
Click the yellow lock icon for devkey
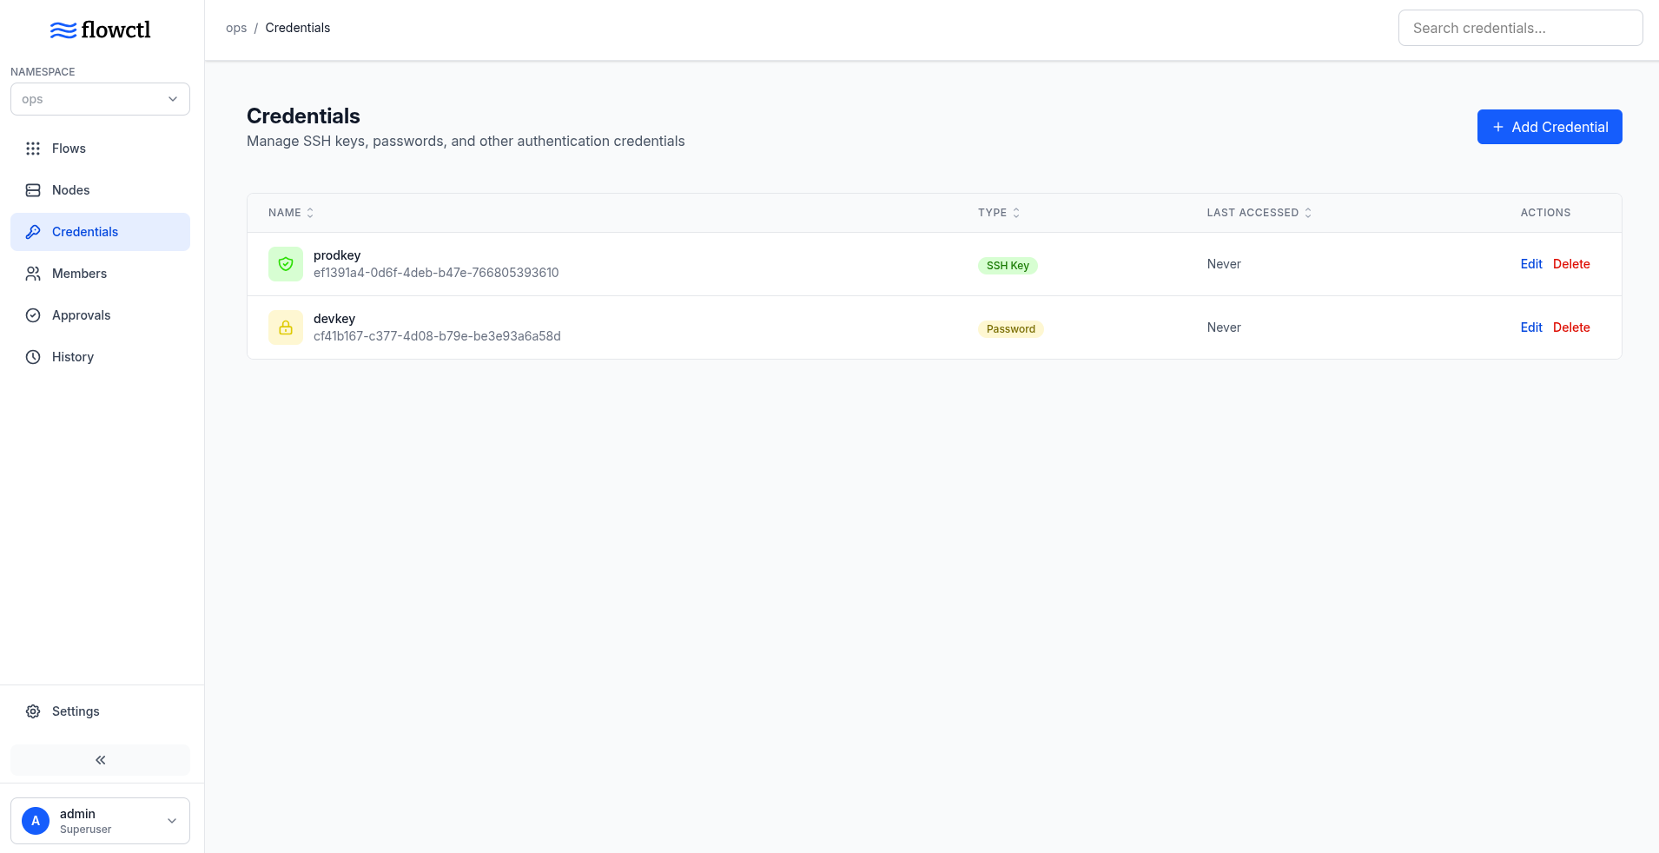286,327
